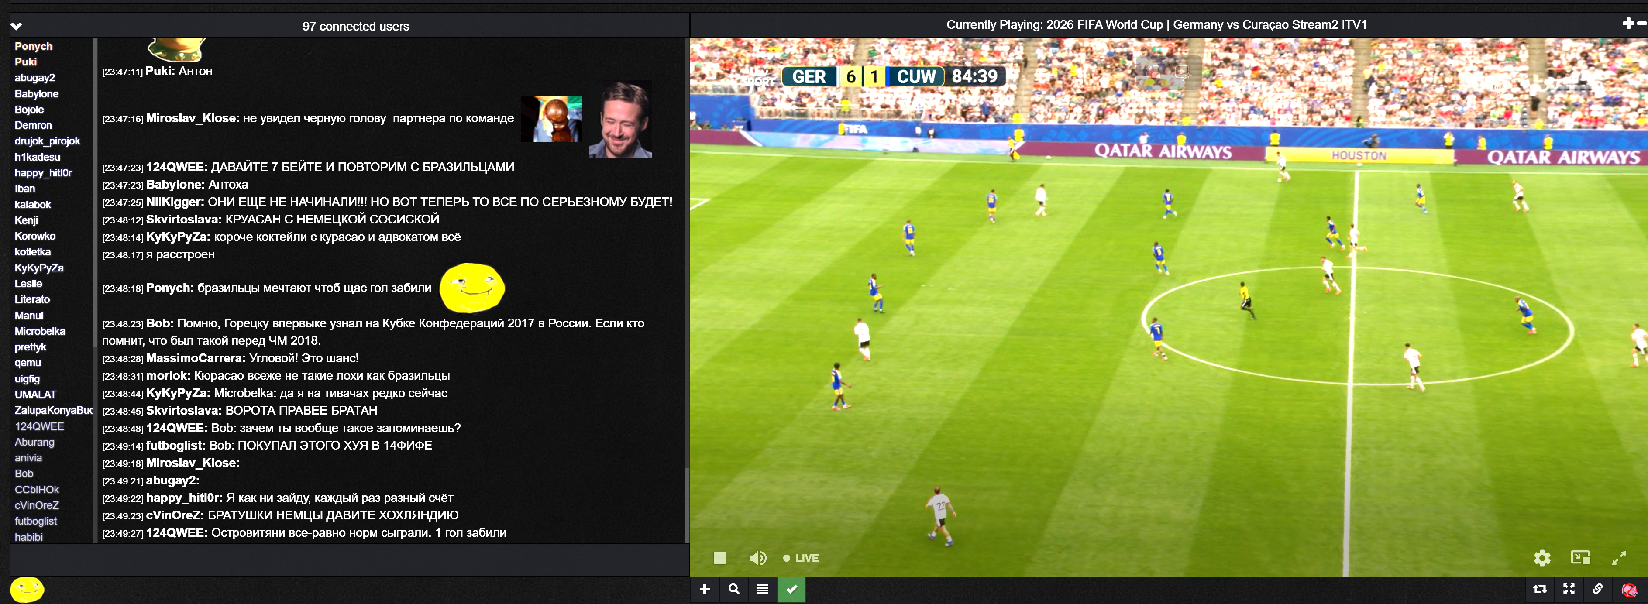This screenshot has height=604, width=1648.
Task: Jump to the LIVE position
Action: [801, 558]
